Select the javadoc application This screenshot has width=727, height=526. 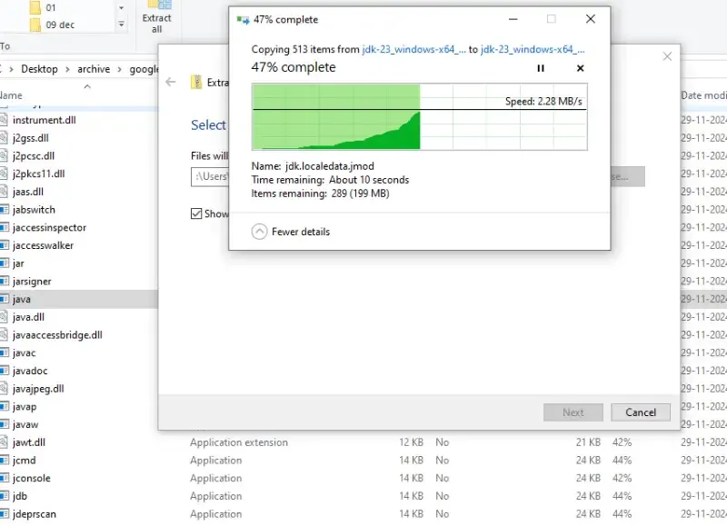[30, 371]
